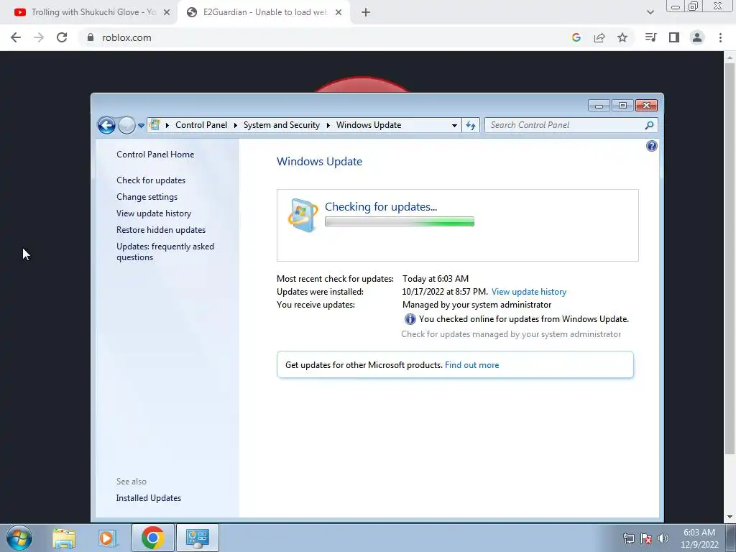The image size is (736, 552).
Task: Open File Explorer from taskbar
Action: [64, 538]
